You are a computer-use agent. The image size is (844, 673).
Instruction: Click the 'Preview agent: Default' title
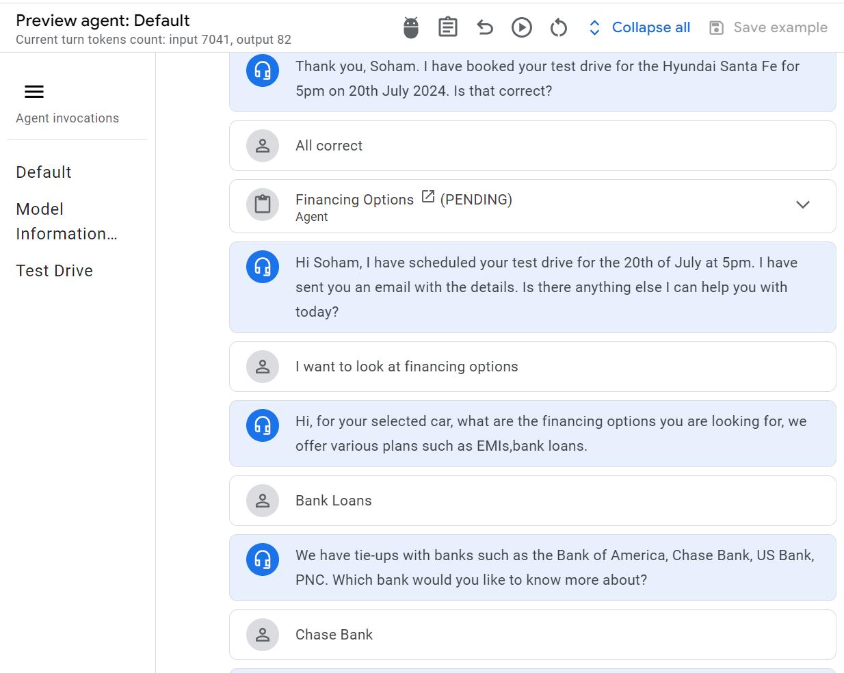(103, 21)
